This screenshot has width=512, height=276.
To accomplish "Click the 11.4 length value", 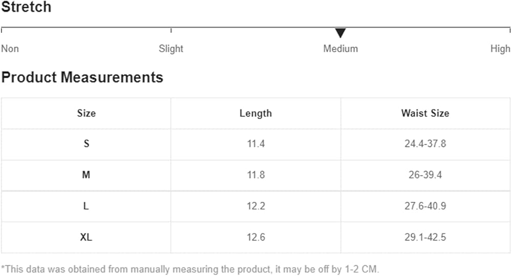I will (x=255, y=144).
